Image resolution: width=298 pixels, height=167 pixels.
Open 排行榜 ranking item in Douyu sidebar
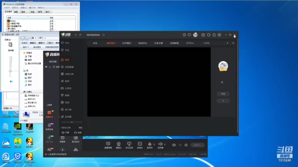click(66, 109)
